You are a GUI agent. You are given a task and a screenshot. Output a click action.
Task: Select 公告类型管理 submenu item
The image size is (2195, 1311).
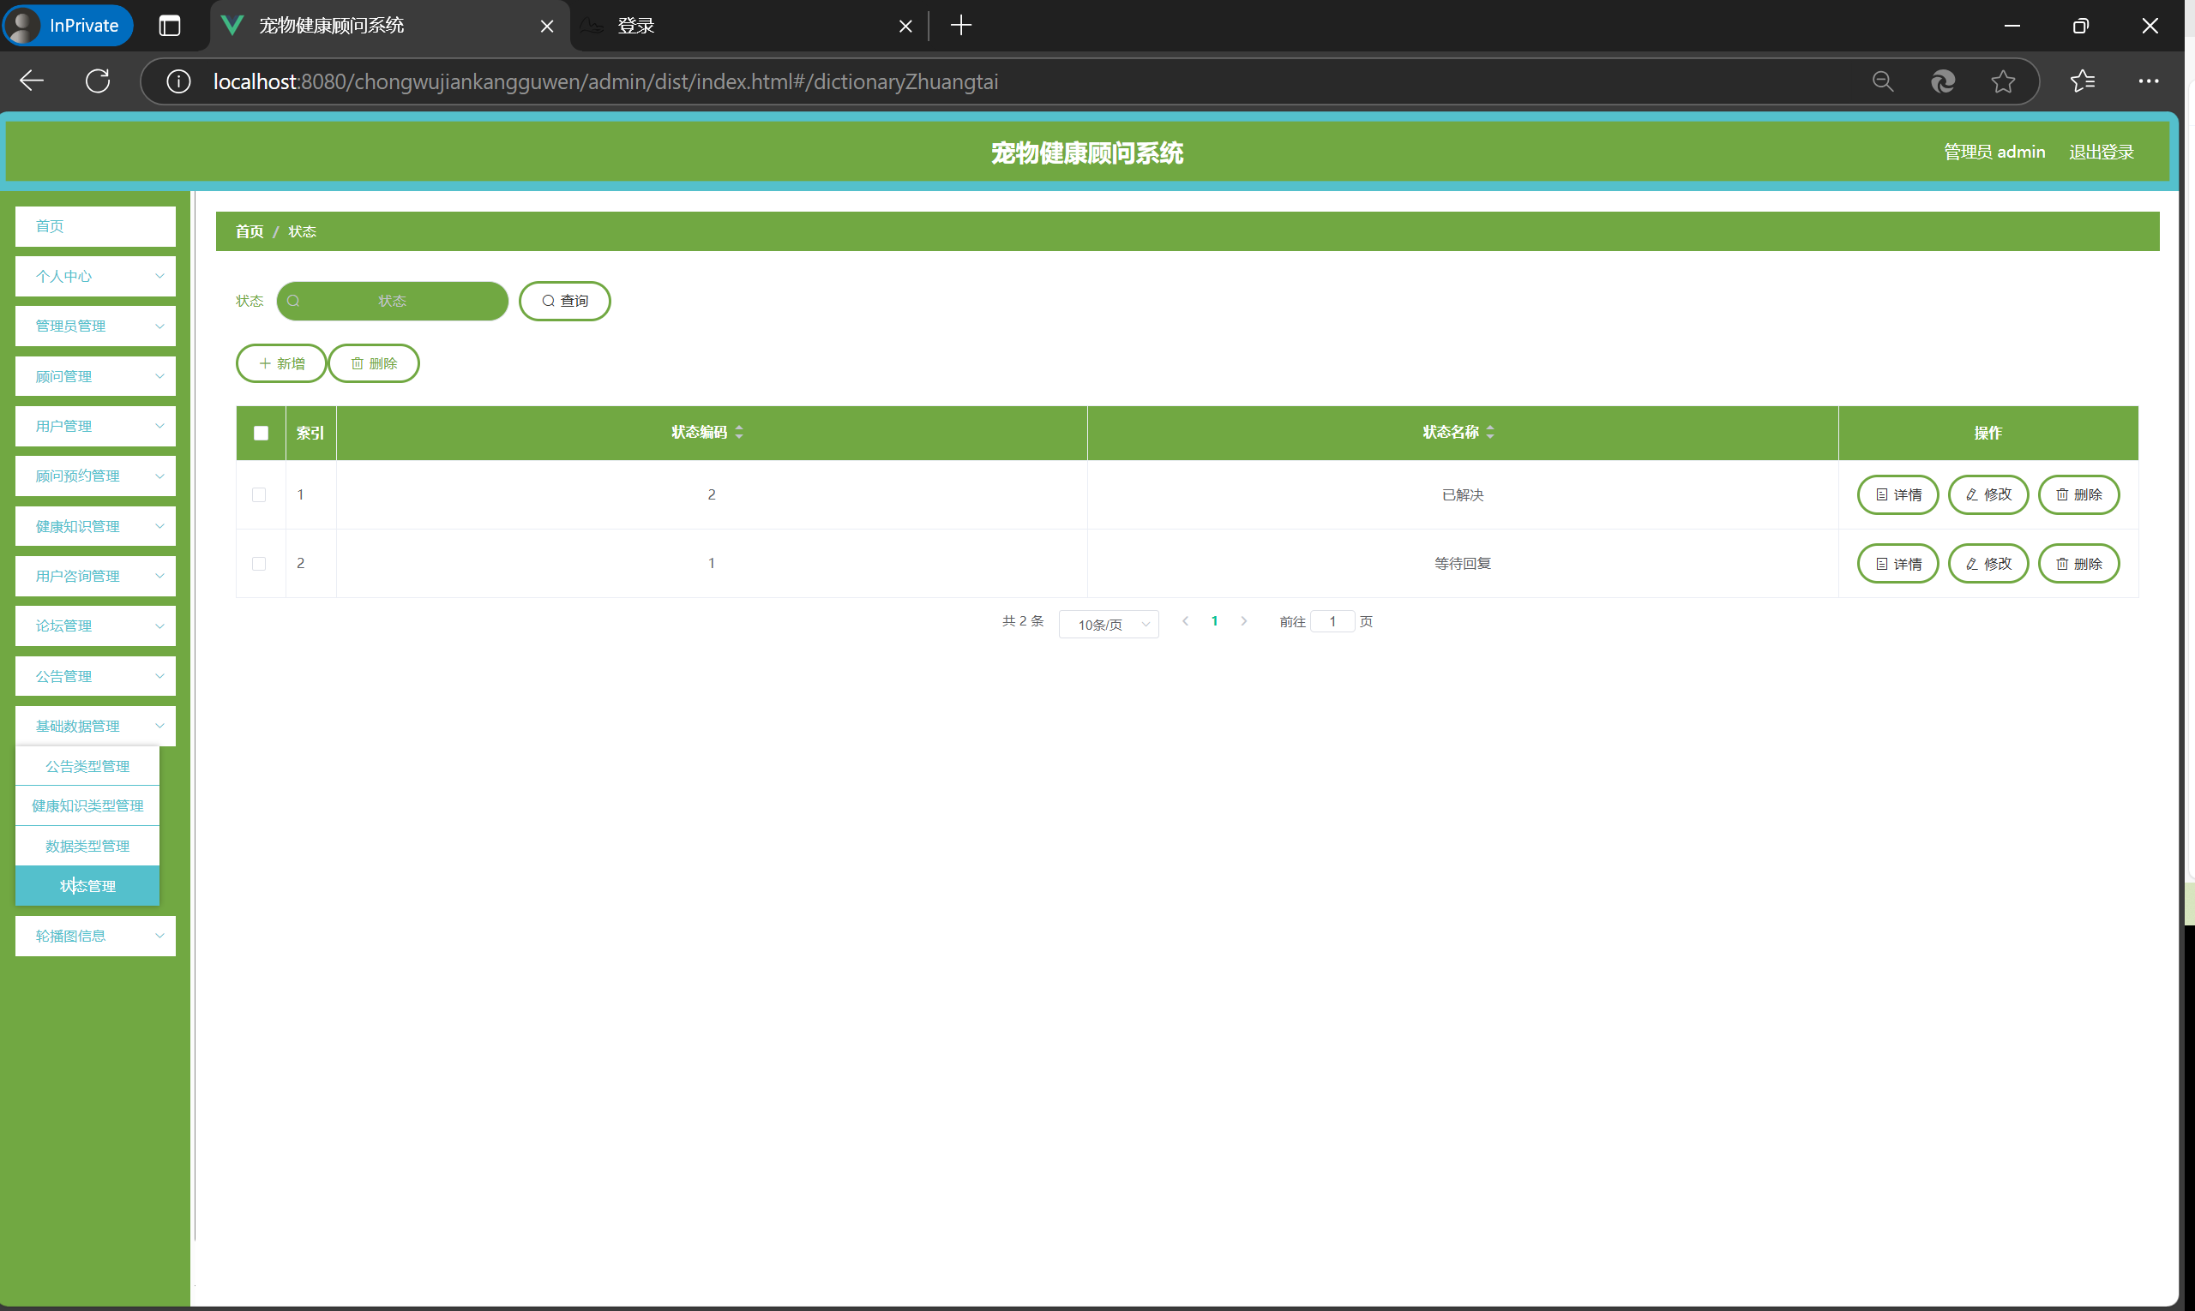coord(87,766)
